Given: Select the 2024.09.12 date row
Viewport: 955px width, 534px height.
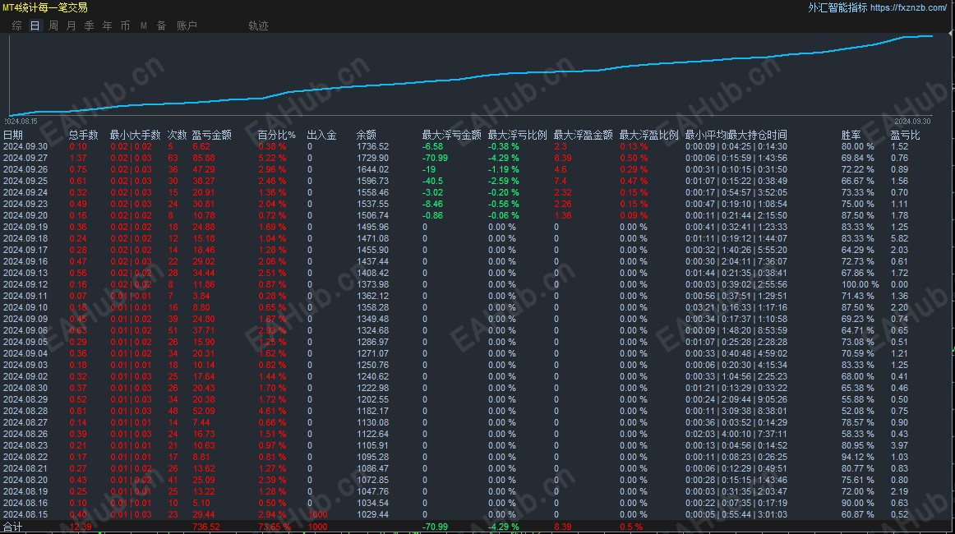Looking at the screenshot, I should pyautogui.click(x=25, y=284).
